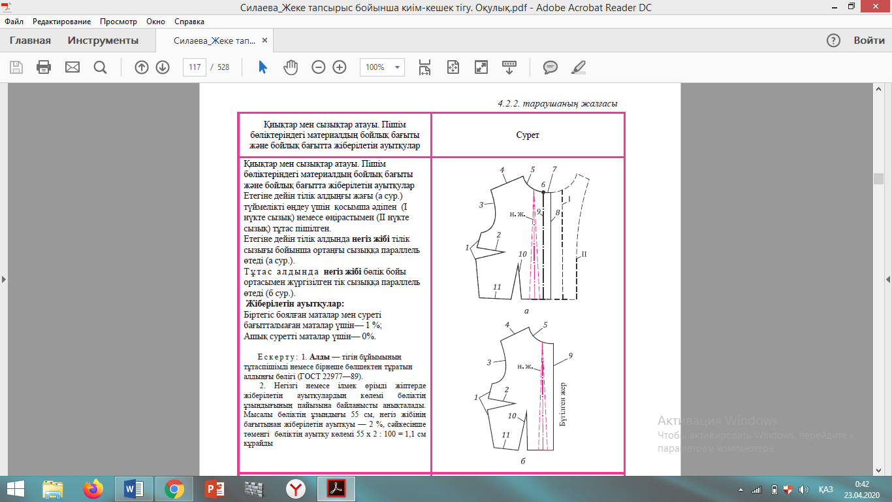Go to previous page arrow
Viewport: 892px width, 502px height.
(x=141, y=67)
